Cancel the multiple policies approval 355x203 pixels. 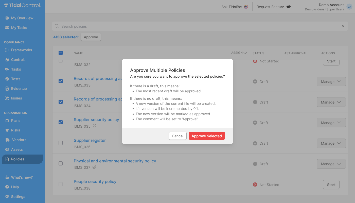pos(177,136)
